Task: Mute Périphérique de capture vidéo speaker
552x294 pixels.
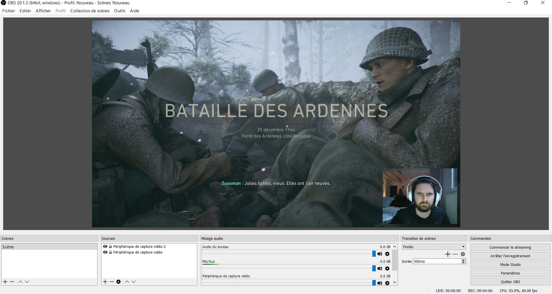Action: [x=380, y=283]
